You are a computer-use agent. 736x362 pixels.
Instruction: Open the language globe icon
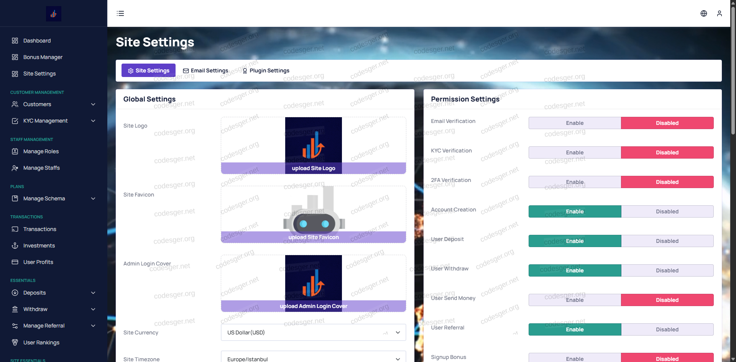[704, 13]
